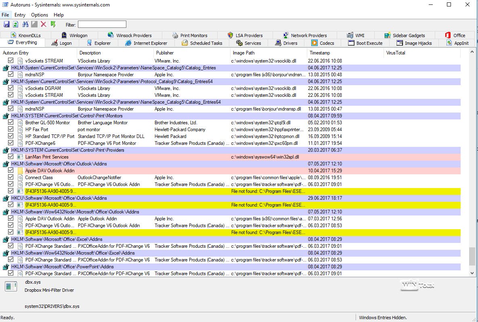
Task: Disable the HP Fax Port entry checkbox
Action: (x=11, y=130)
